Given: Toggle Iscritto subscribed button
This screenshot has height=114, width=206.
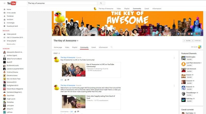Looking at the screenshot, I should [187, 41].
